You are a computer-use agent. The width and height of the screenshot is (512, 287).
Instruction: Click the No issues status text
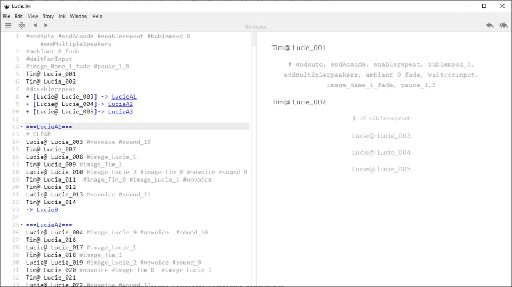(255, 27)
